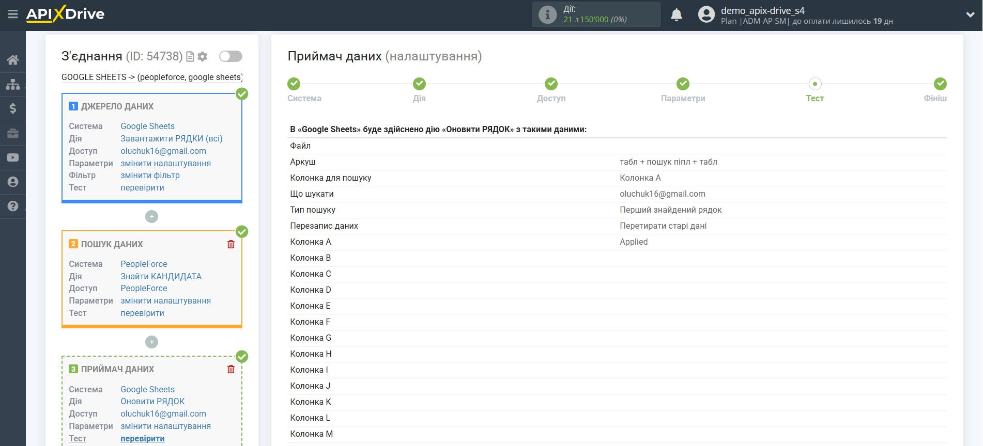Viewport: 983px width, 446px height.
Task: Click the Файл row label
Action: (300, 146)
